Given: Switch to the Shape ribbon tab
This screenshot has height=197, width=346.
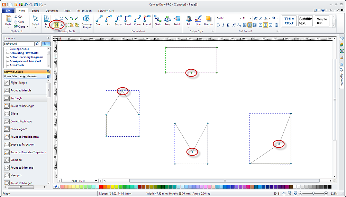Looking at the screenshot, I should pos(36,11).
